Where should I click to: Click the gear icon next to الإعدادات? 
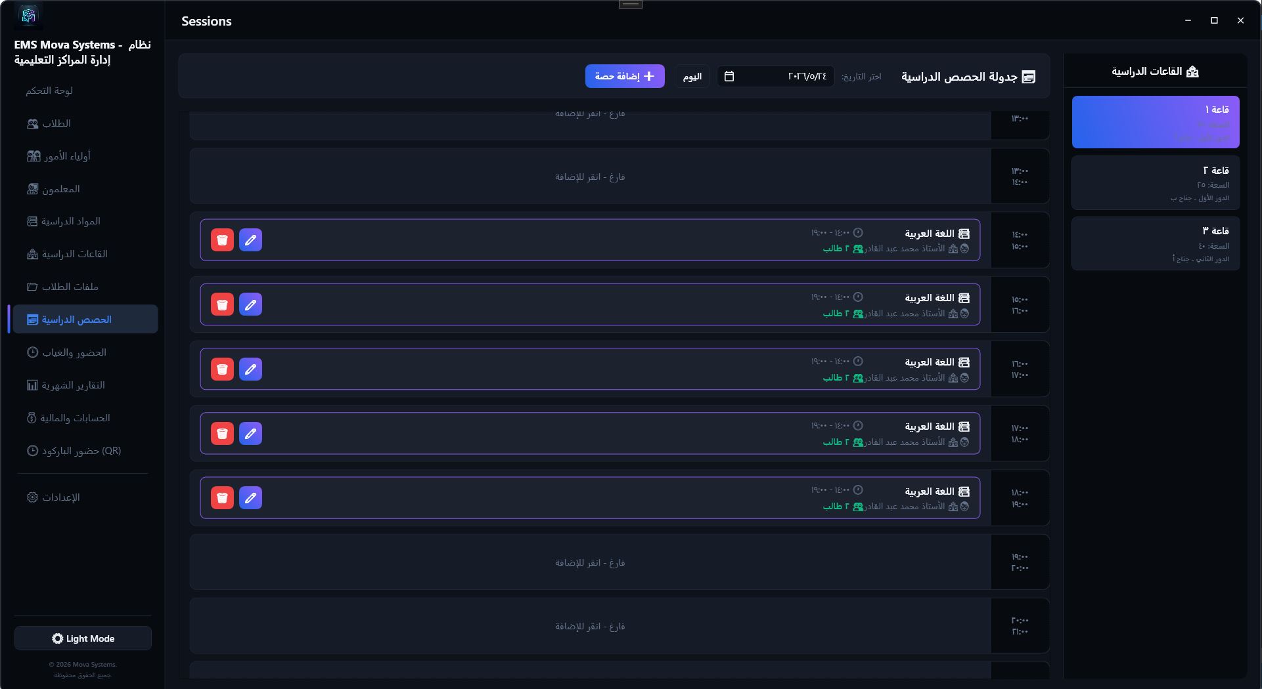point(32,497)
